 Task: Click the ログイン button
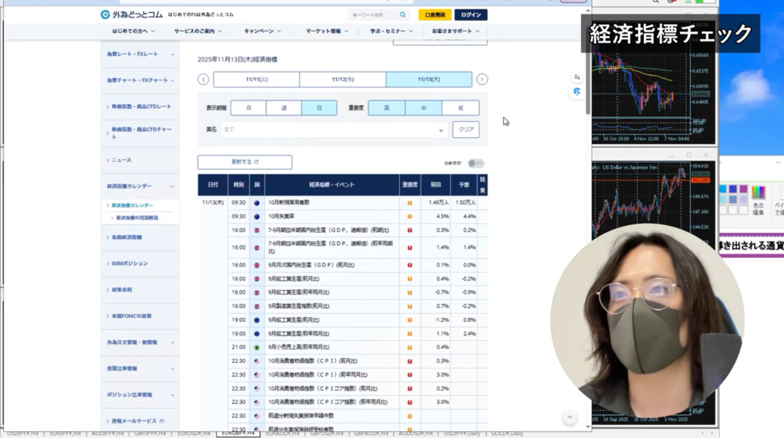point(470,15)
